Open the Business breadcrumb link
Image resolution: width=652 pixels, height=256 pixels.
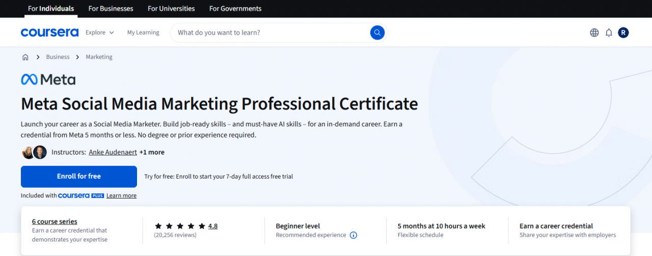58,57
